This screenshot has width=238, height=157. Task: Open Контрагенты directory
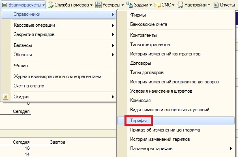176,35
